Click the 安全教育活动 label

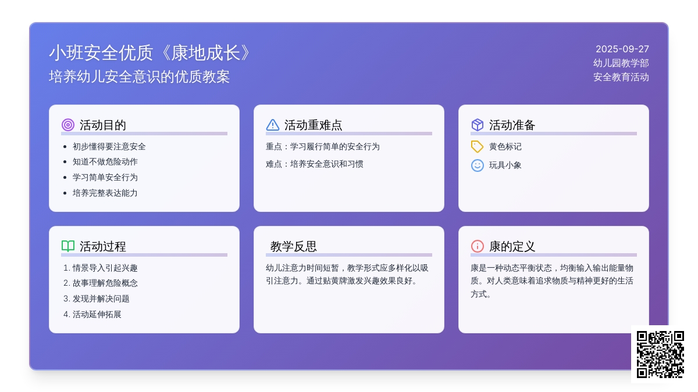pyautogui.click(x=621, y=77)
